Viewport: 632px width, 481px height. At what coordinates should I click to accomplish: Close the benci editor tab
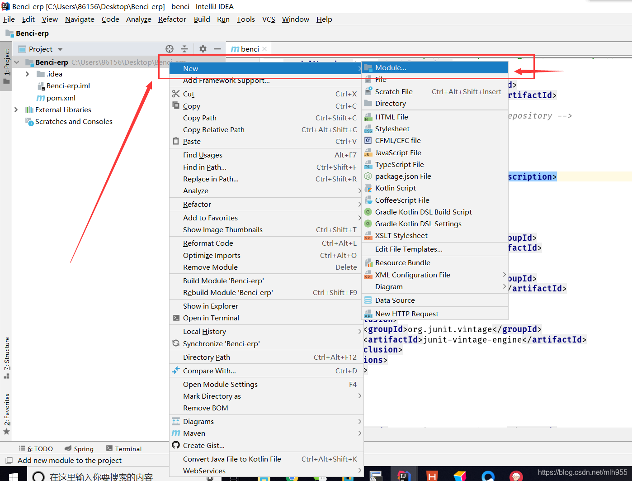pos(264,49)
